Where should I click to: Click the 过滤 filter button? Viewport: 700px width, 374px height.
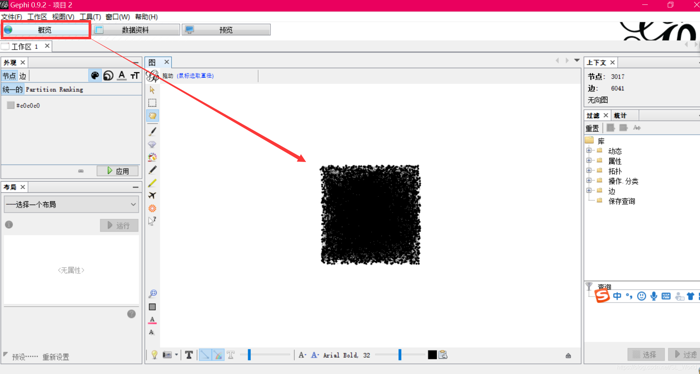pyautogui.click(x=684, y=354)
